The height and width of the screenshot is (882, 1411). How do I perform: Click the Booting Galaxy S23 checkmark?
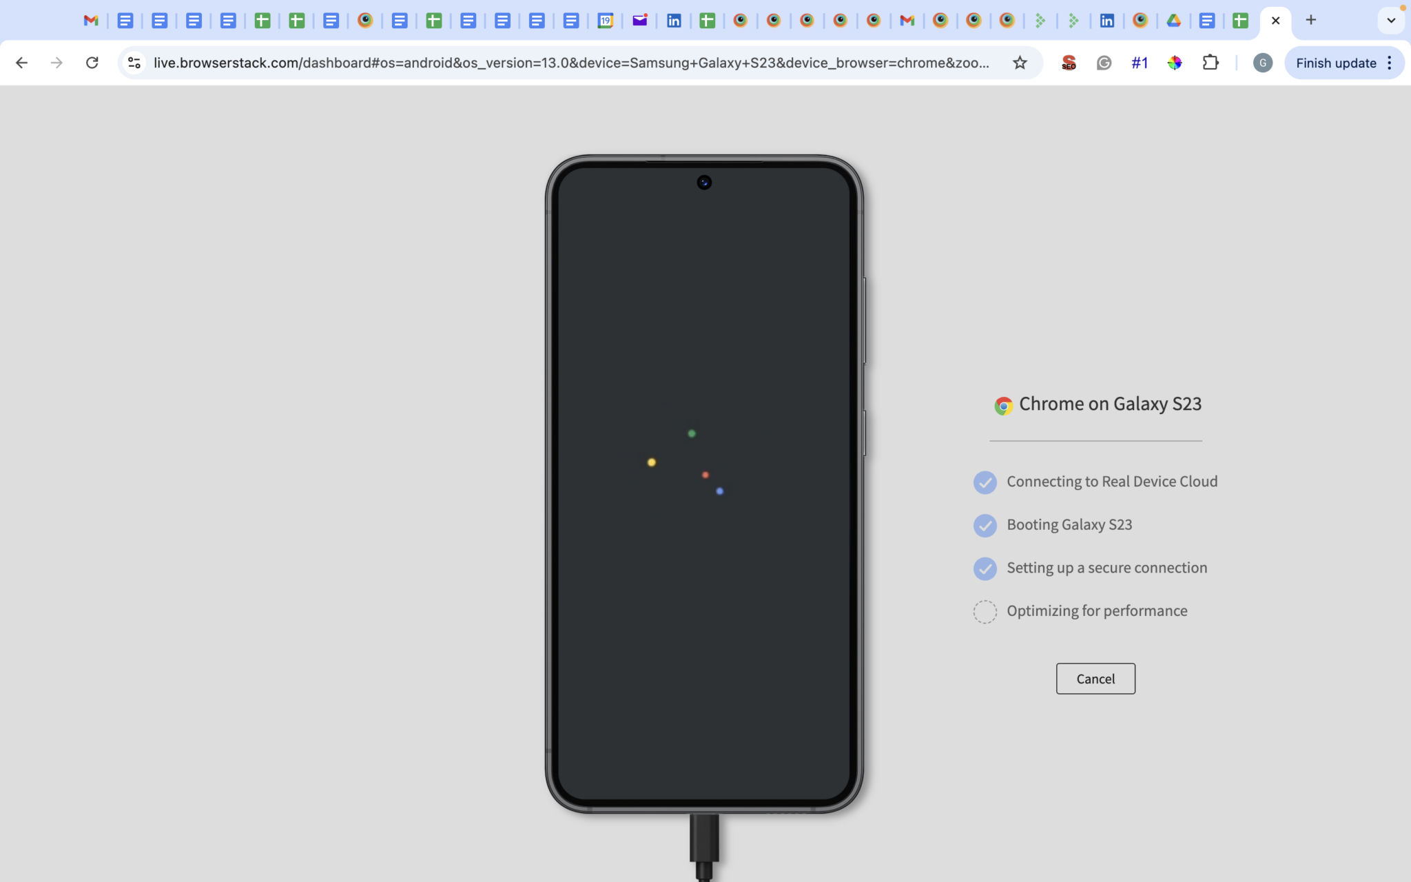click(x=985, y=526)
